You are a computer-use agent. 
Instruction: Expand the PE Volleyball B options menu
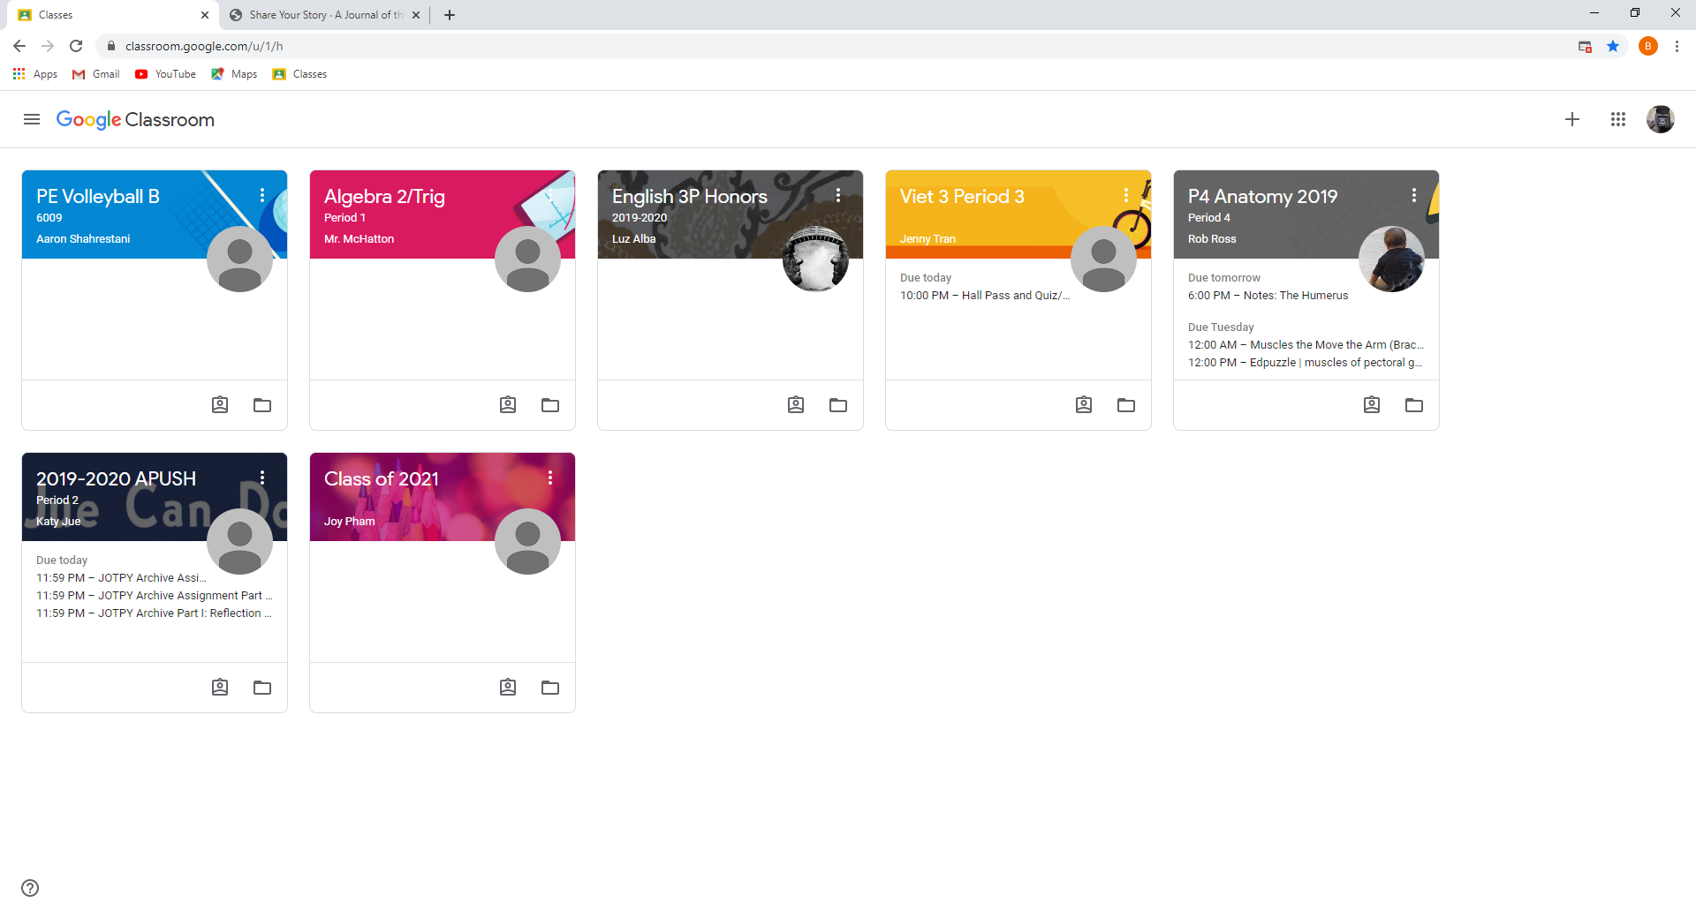coord(262,195)
